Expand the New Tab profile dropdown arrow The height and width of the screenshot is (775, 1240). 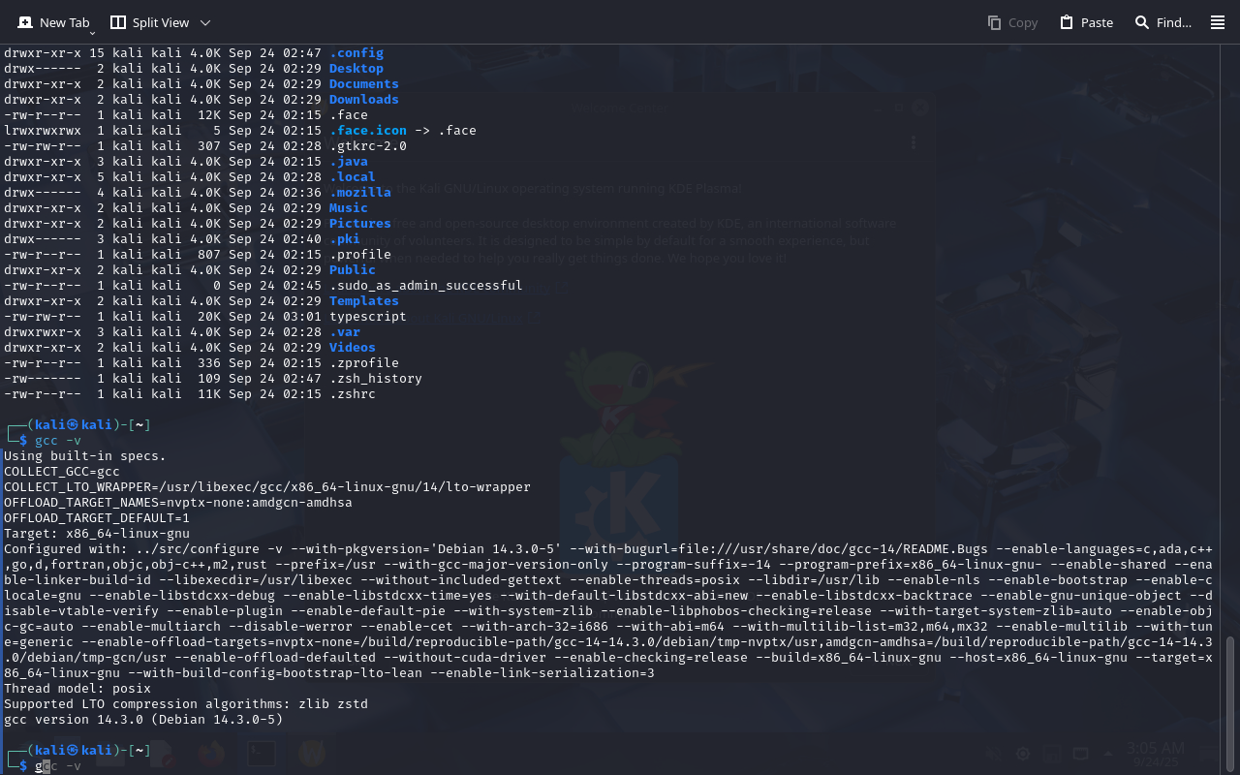pos(93,33)
